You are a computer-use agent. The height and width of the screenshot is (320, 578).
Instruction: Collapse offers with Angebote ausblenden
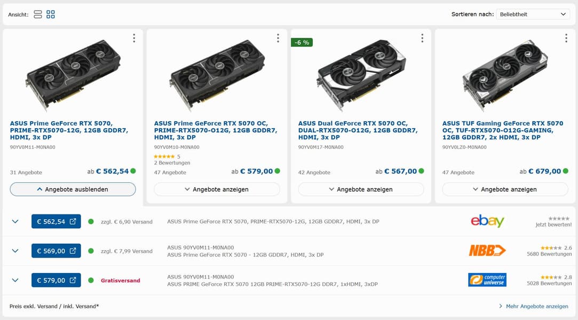[x=73, y=189]
